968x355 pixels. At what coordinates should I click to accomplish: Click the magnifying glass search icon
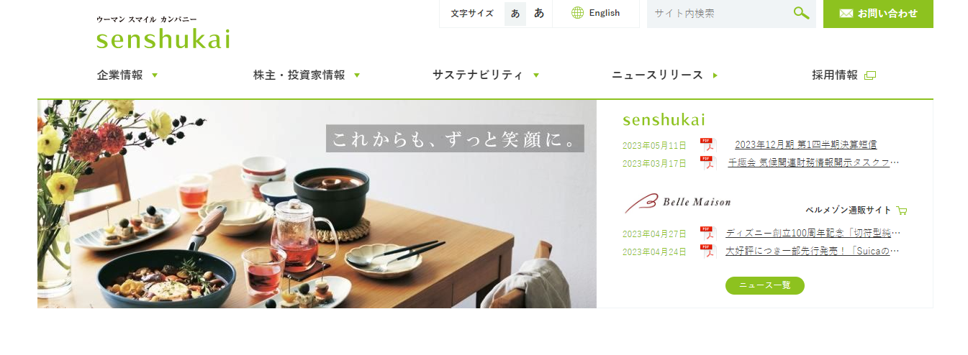(801, 13)
